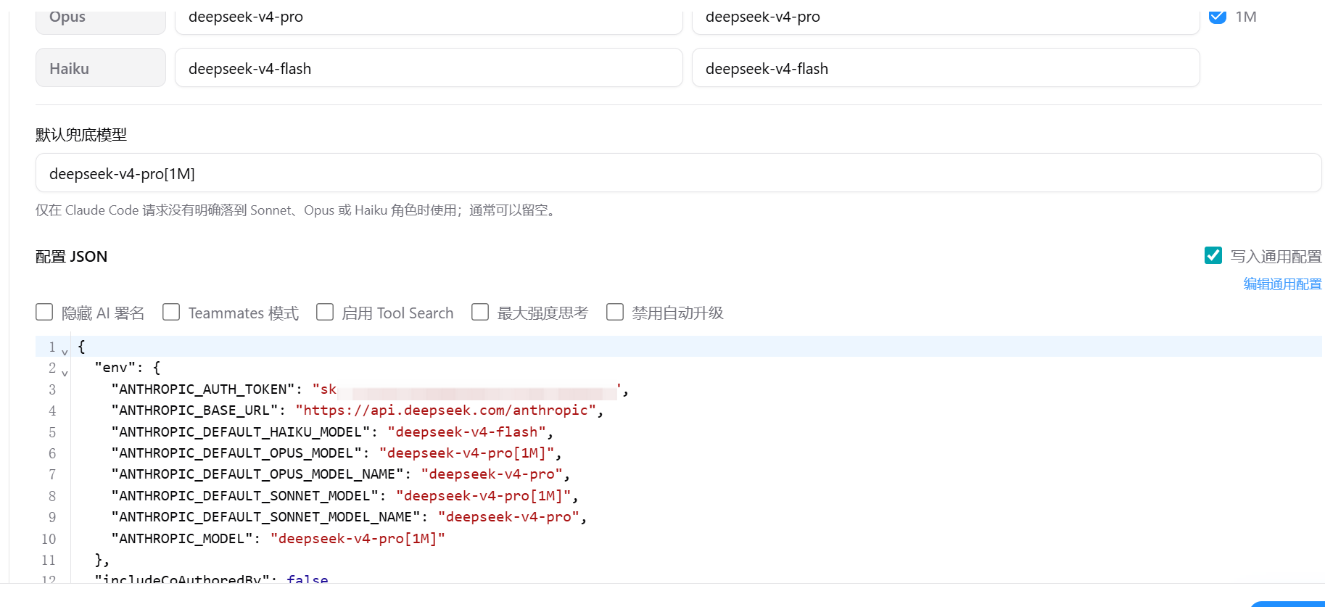The image size is (1325, 607).
Task: Uncheck the 1M checkbox in the Opus row
Action: 1218,16
